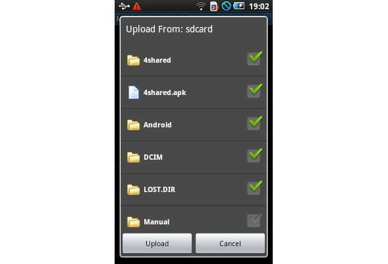Tap the Wi-Fi signal icon
Viewport: 388px width, 264px height.
click(x=201, y=6)
